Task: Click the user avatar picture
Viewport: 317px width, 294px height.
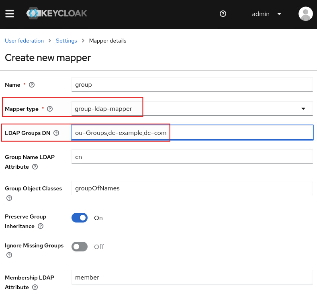Action: (305, 14)
